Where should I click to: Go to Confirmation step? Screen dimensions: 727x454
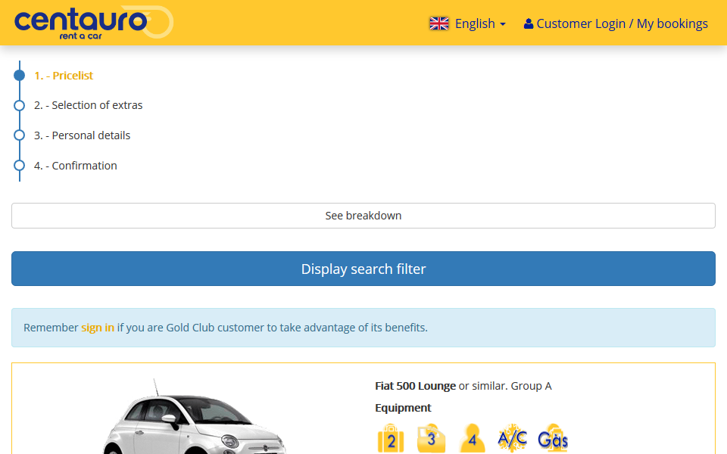point(76,166)
